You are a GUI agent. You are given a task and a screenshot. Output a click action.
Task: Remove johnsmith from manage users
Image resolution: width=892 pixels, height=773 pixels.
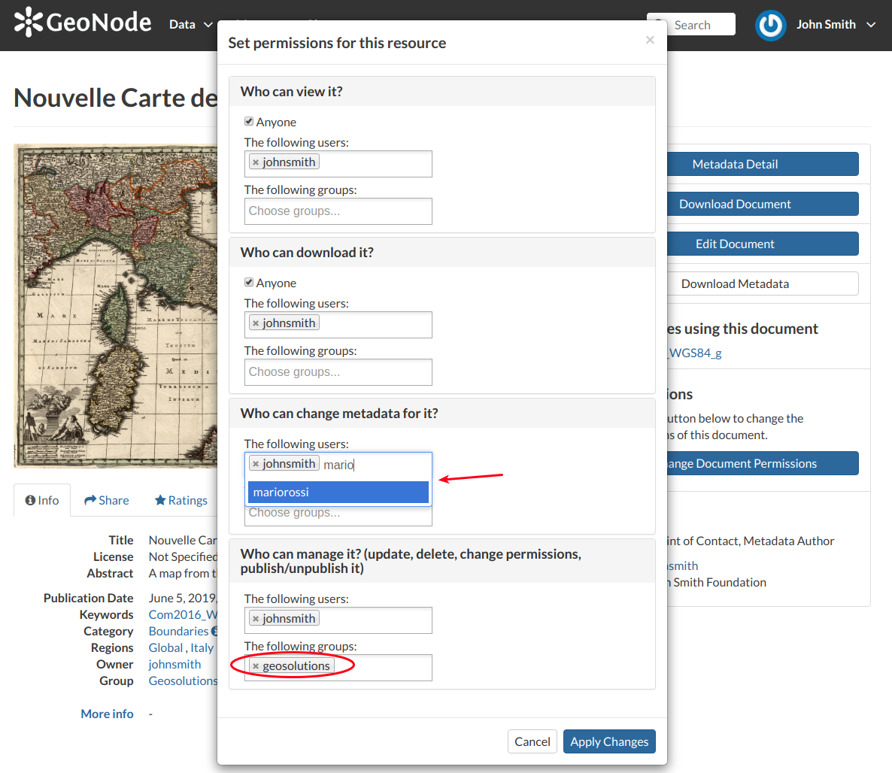point(256,619)
